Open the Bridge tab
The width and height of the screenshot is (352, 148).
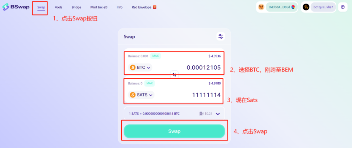(76, 7)
